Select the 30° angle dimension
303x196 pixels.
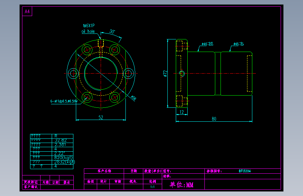coord(112,31)
